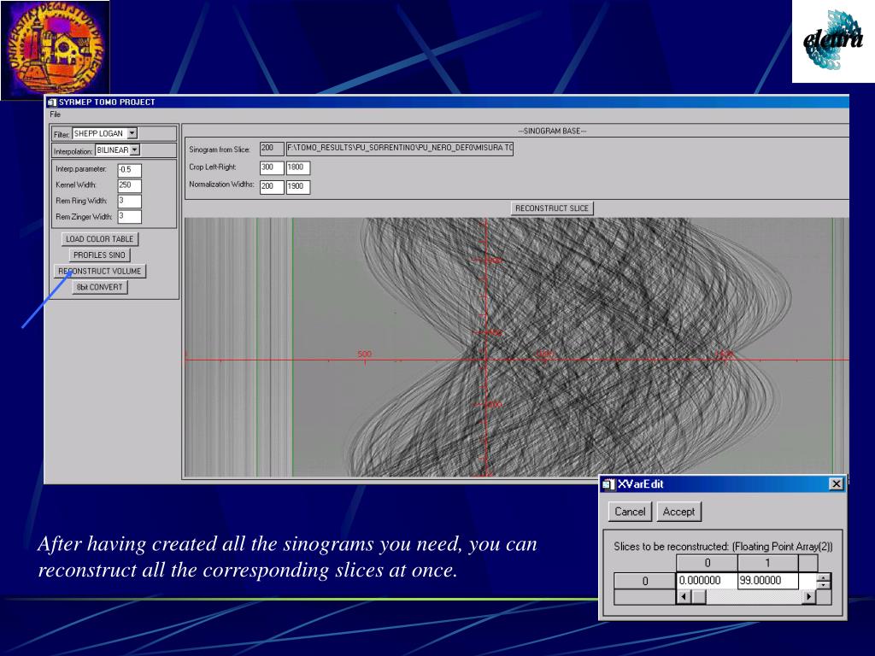The width and height of the screenshot is (875, 656).
Task: Edit the Interp. parameter field
Action: pos(130,170)
